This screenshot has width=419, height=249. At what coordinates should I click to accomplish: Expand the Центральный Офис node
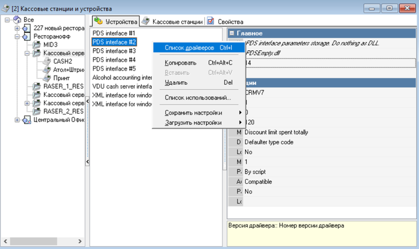tap(17, 120)
